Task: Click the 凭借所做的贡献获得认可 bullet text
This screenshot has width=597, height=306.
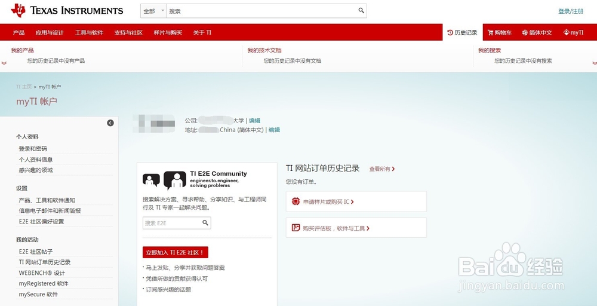Action: [177, 279]
